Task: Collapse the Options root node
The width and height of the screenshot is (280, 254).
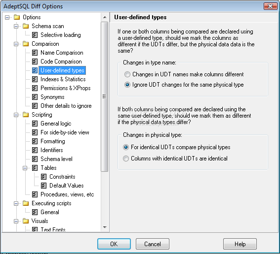Action: tap(7, 17)
